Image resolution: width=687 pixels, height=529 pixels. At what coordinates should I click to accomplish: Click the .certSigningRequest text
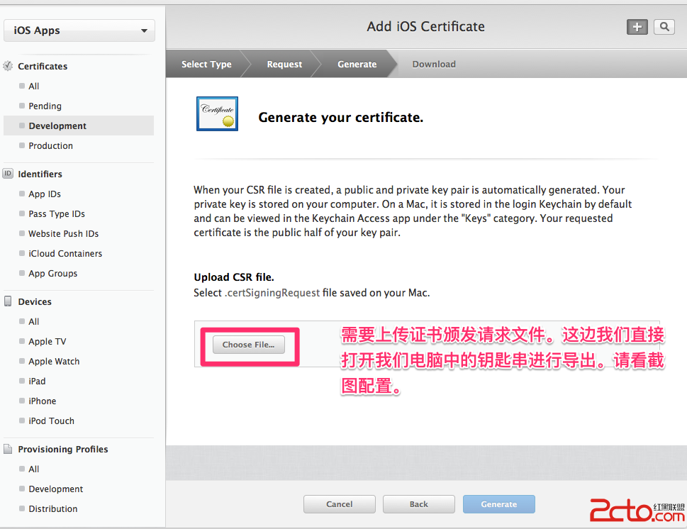(272, 293)
